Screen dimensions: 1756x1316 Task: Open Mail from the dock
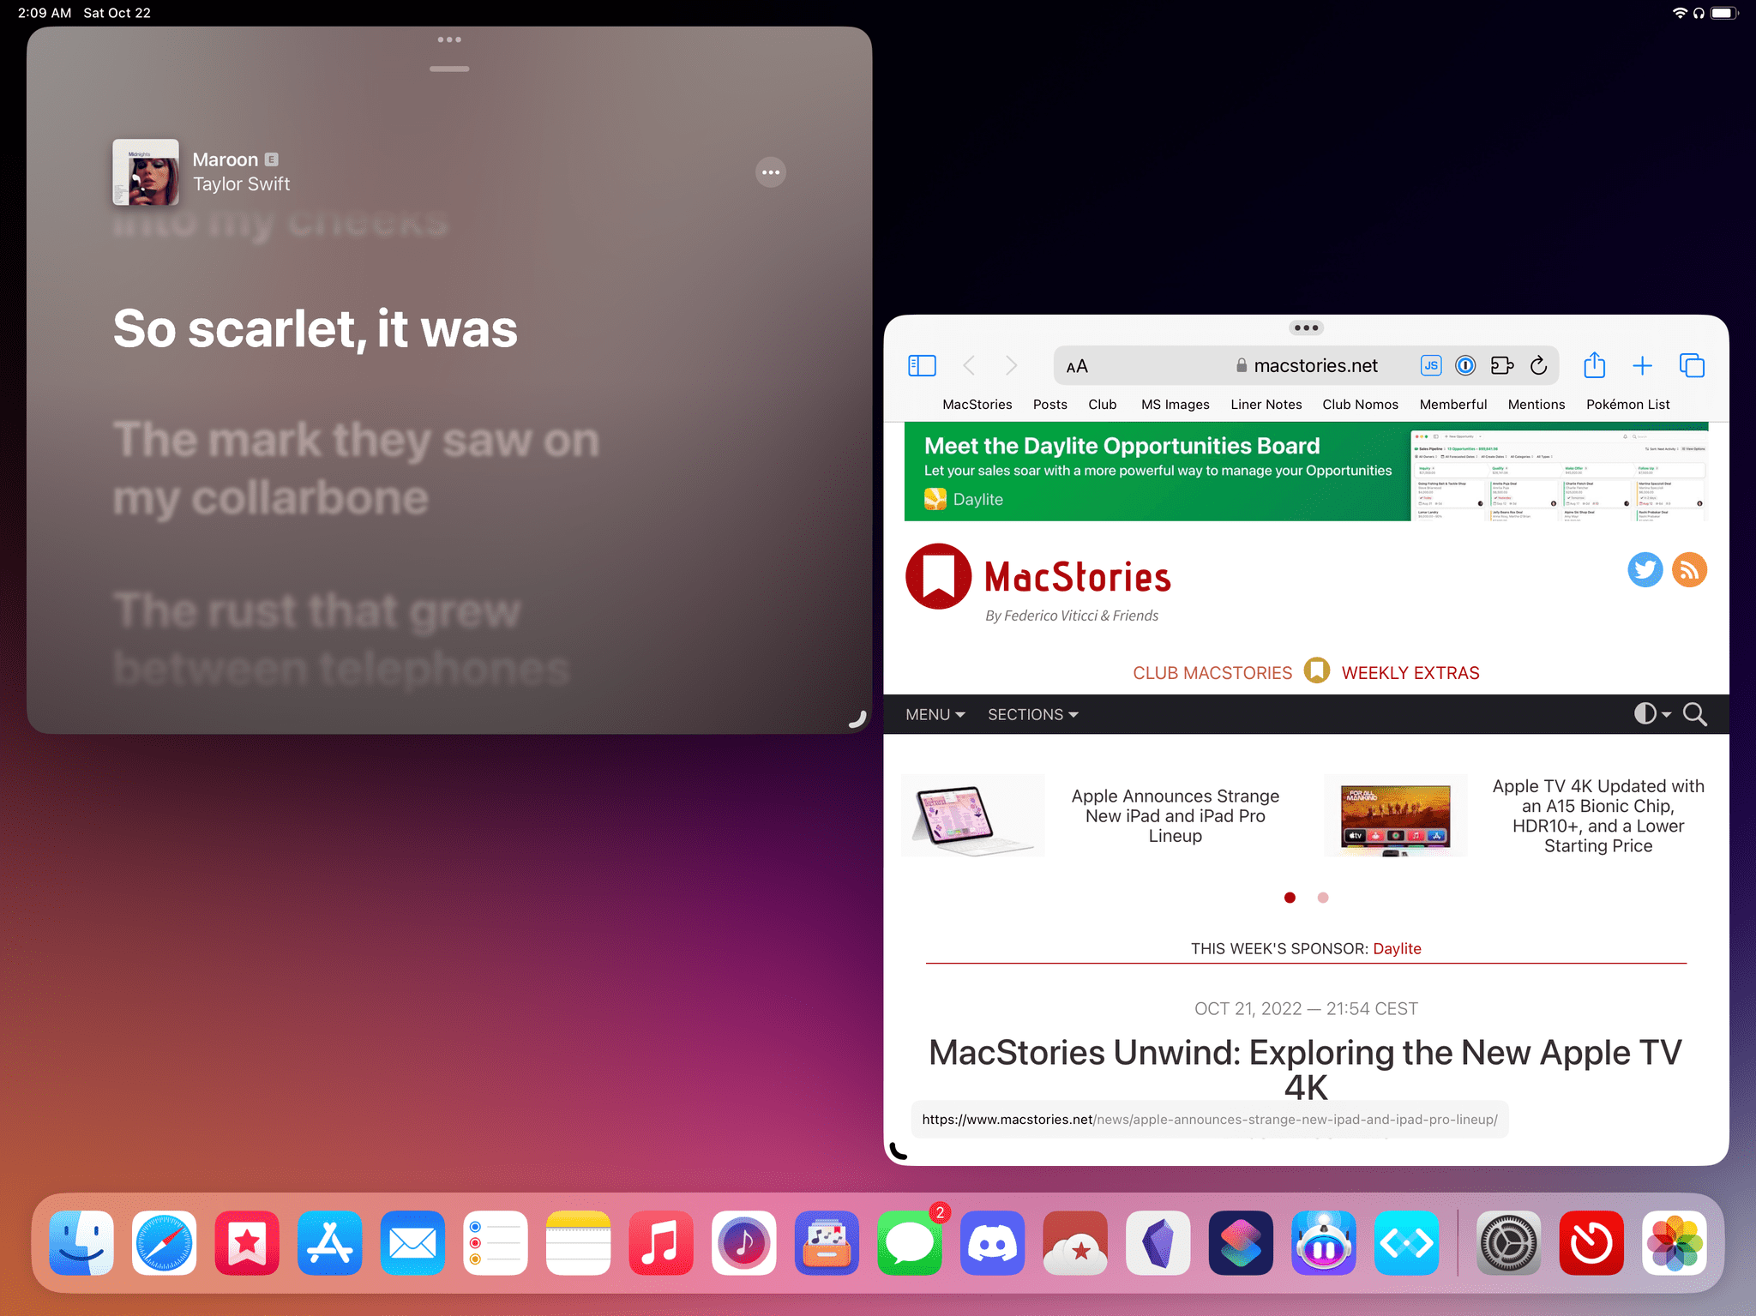click(x=412, y=1242)
